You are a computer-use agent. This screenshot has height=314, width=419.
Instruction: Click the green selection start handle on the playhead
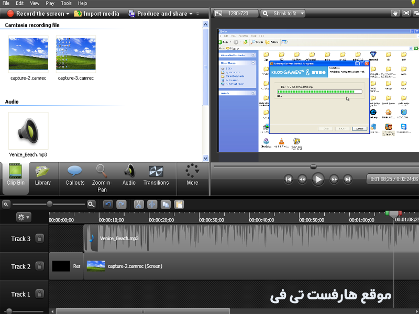(387, 213)
